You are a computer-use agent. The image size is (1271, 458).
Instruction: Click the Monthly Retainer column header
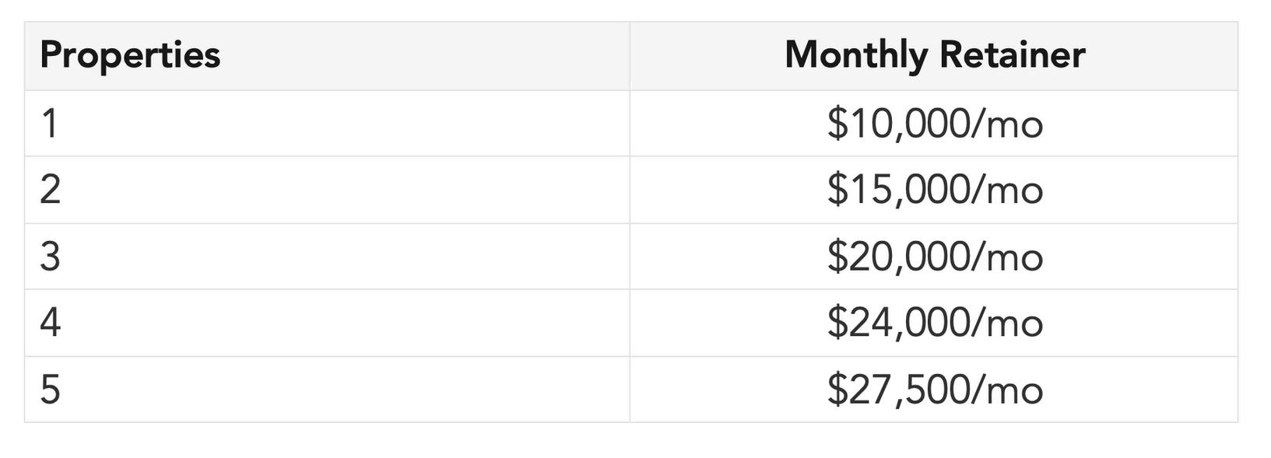pos(934,56)
